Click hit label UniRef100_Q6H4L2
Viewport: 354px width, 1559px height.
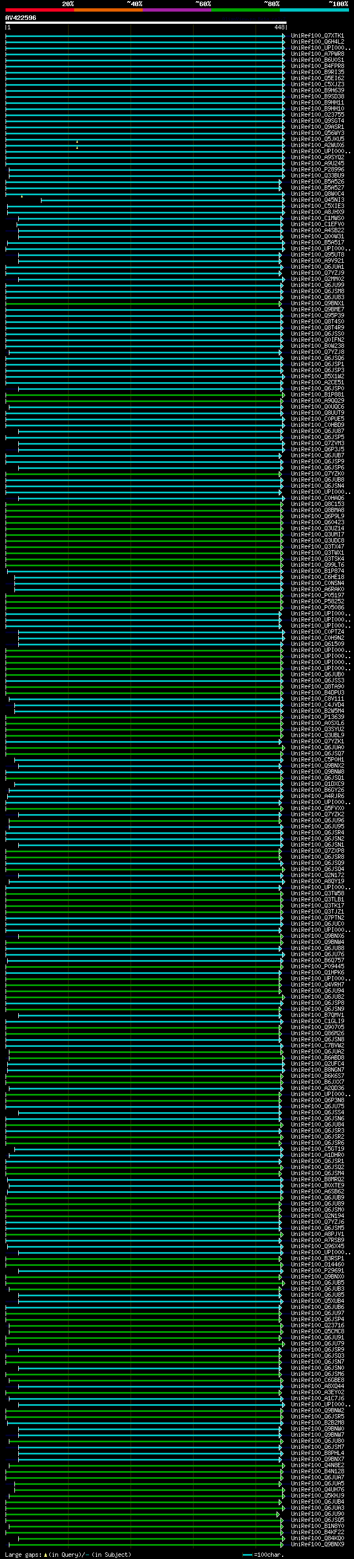click(317, 42)
